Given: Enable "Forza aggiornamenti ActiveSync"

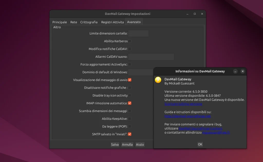Looking at the screenshot, I should coord(130,64).
